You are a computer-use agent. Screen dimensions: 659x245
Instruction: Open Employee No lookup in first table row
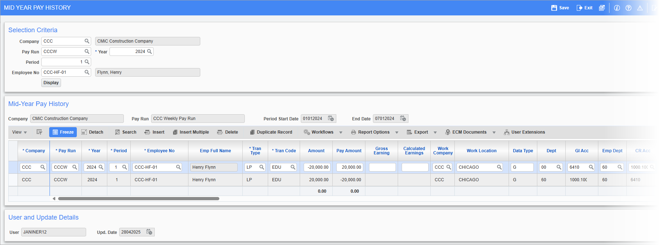pos(178,167)
